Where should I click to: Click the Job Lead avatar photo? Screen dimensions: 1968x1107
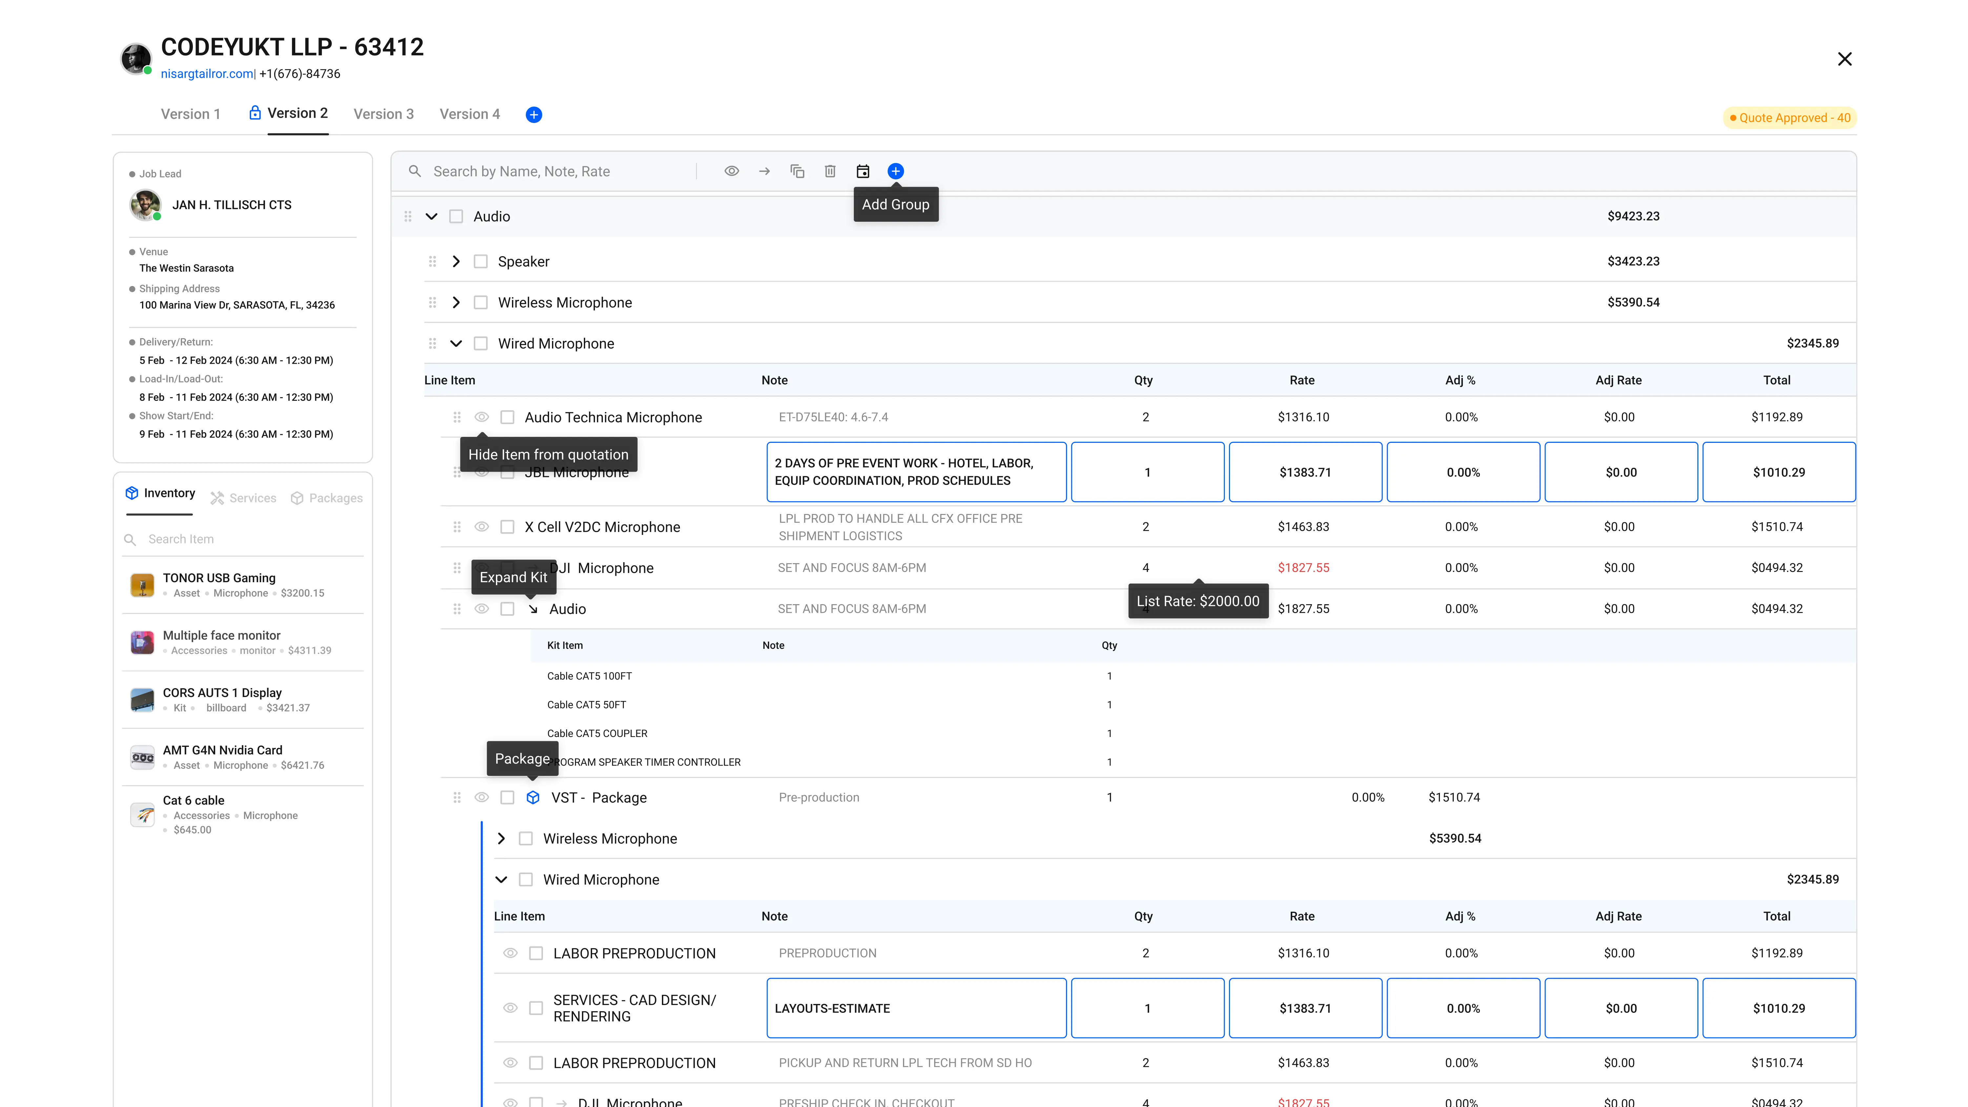point(145,205)
